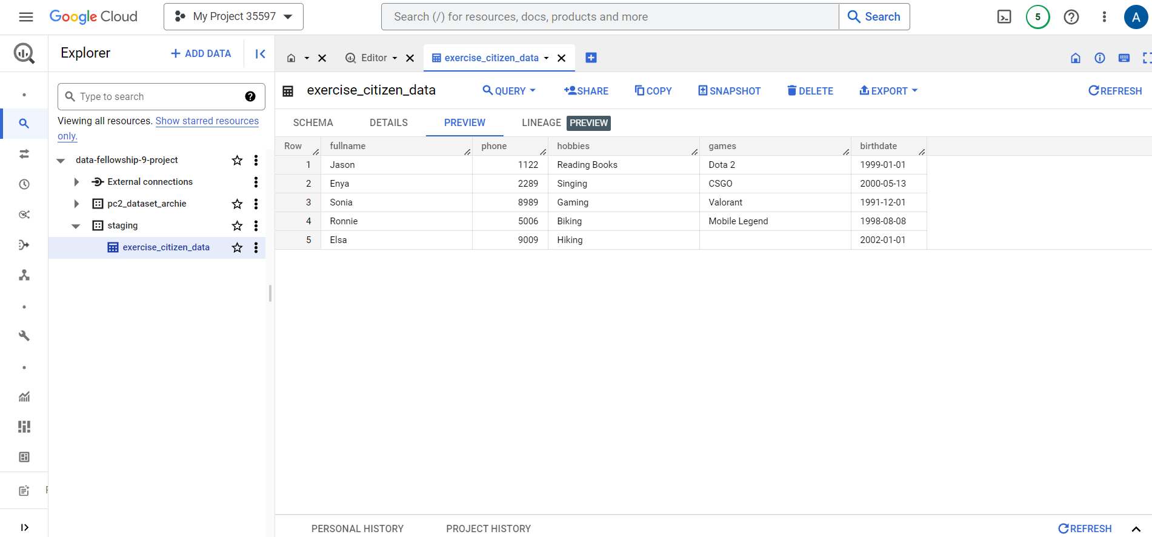The width and height of the screenshot is (1152, 537).
Task: Select the SQL workspace search icon in sidebar
Action: coord(24,124)
